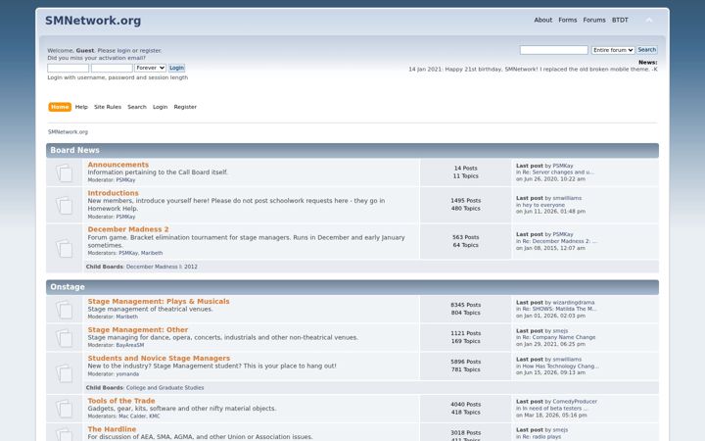
Task: Click the Login button next to Forever
Action: (176, 68)
